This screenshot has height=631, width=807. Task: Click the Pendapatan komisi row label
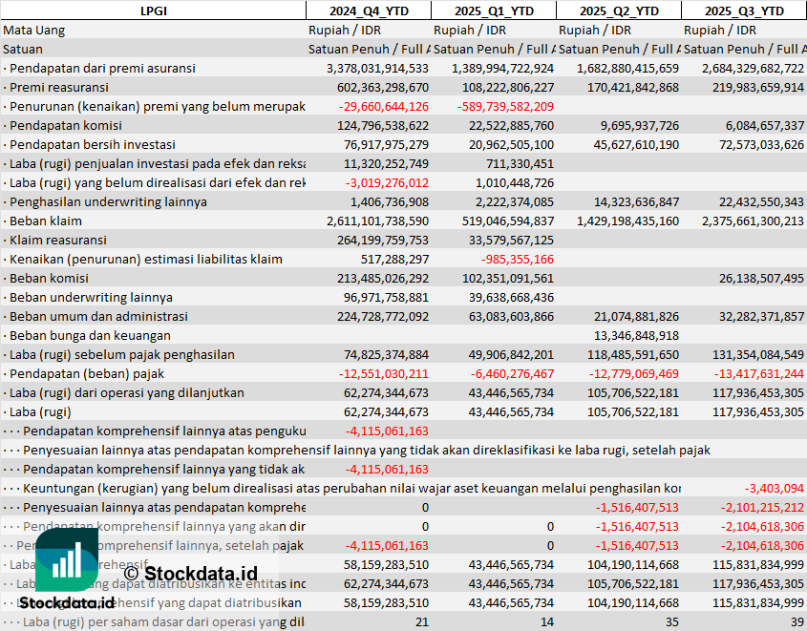pyautogui.click(x=65, y=125)
